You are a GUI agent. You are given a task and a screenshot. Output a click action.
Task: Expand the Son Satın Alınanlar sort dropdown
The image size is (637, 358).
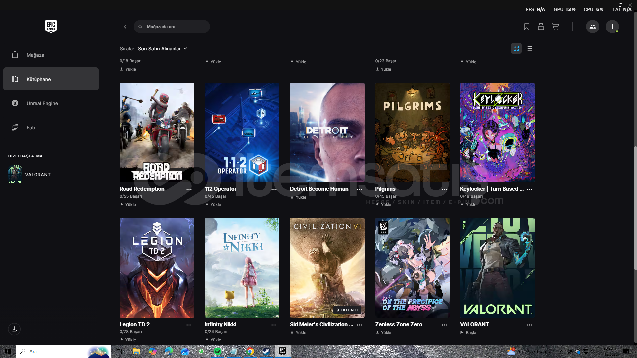point(163,49)
